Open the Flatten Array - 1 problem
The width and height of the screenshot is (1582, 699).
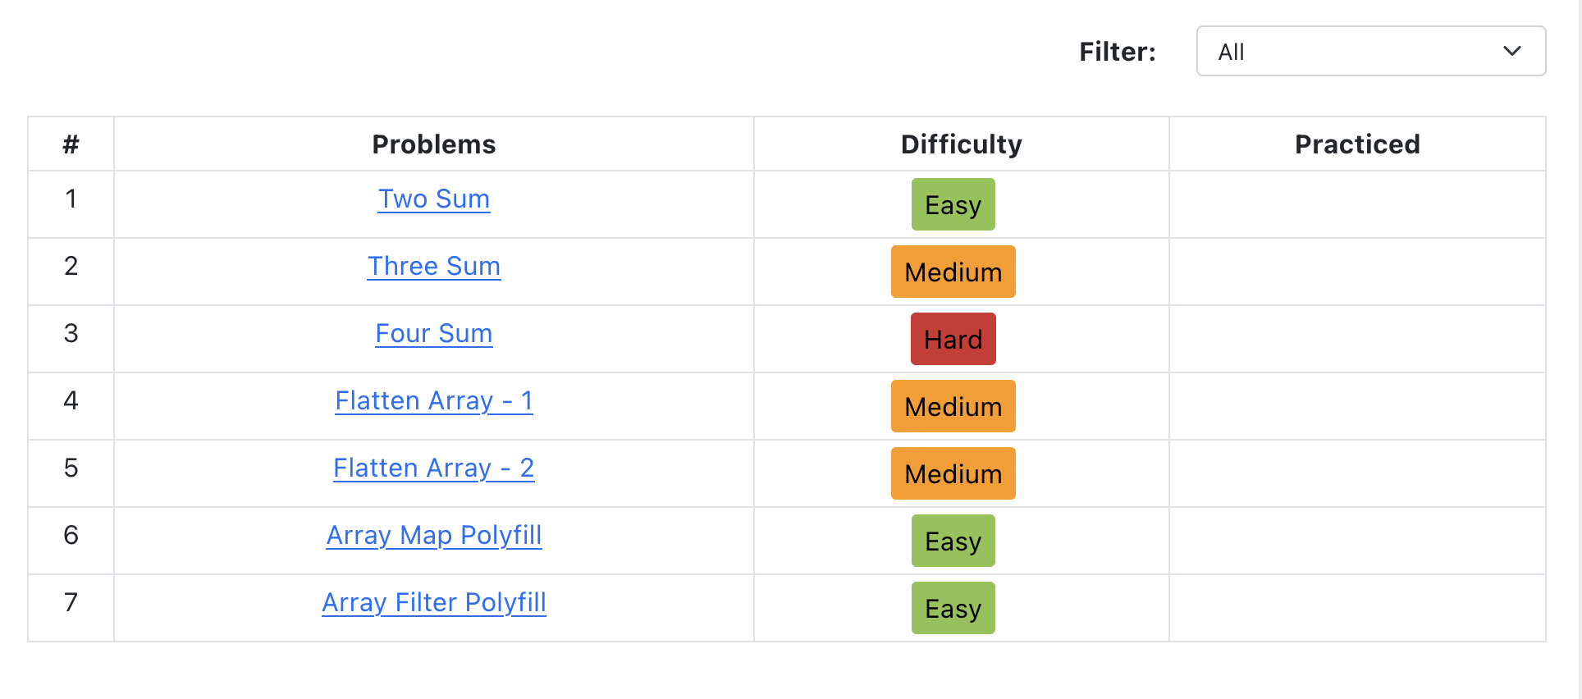(434, 400)
